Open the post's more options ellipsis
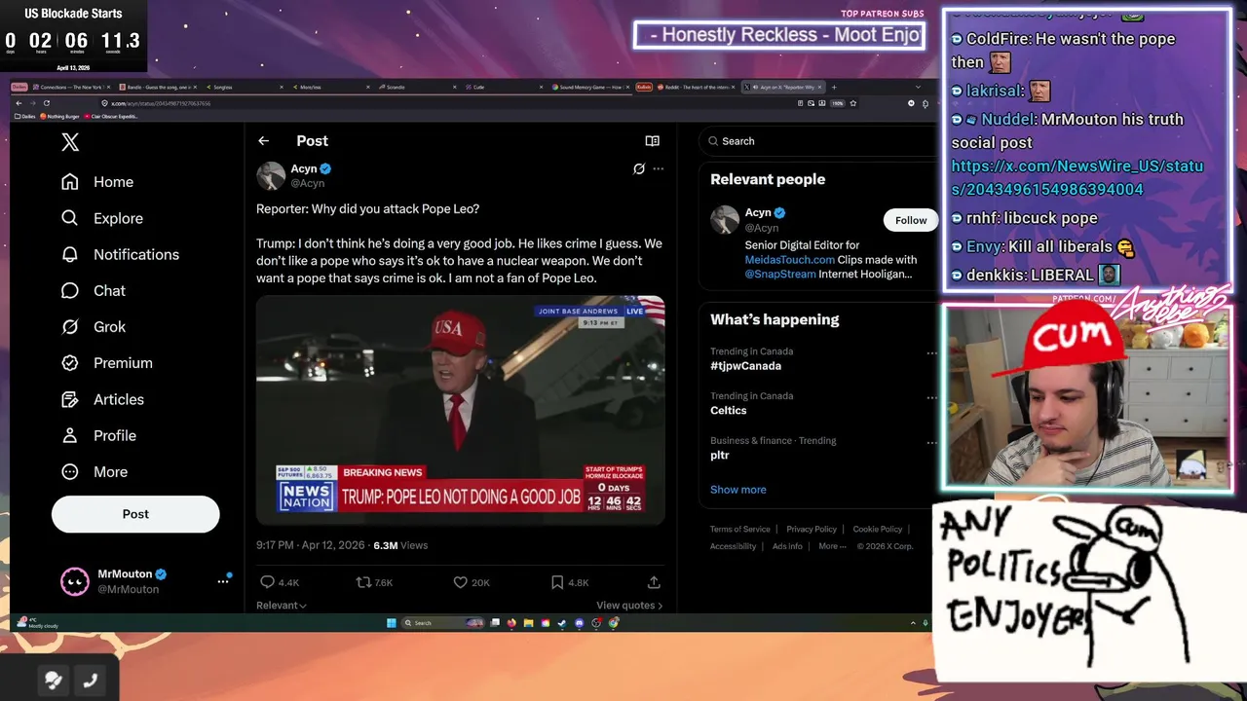The height and width of the screenshot is (701, 1247). tap(658, 168)
